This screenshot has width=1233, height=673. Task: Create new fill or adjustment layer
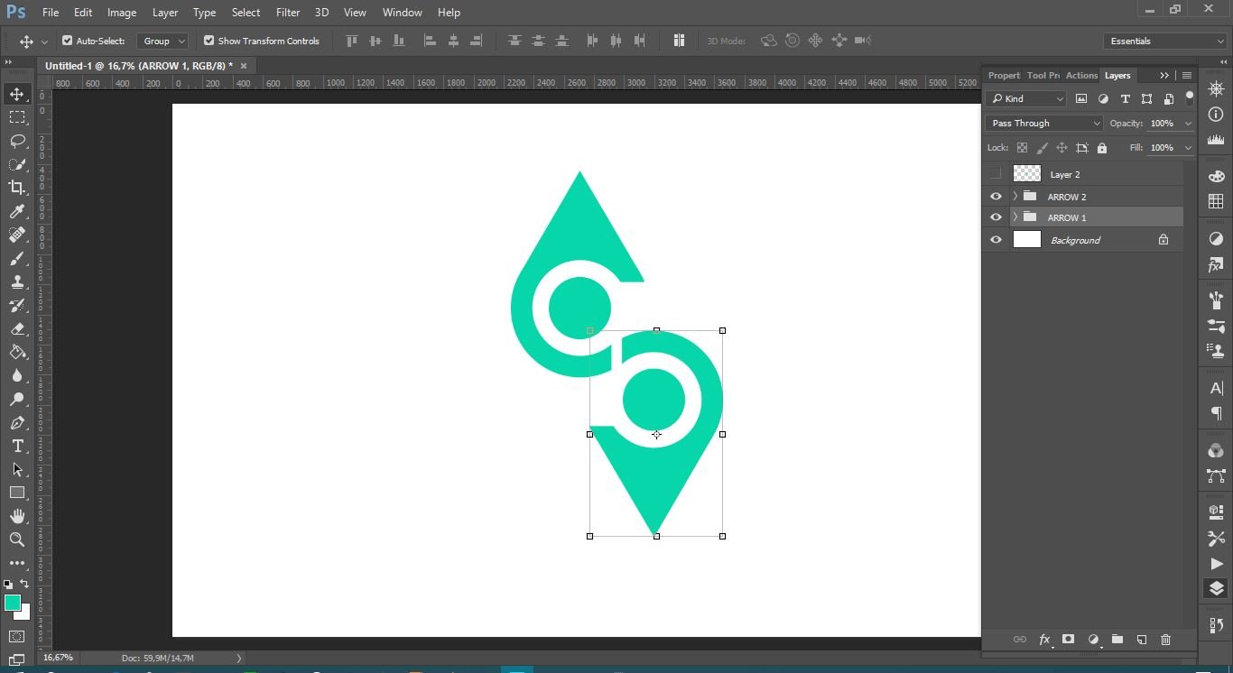(x=1093, y=640)
